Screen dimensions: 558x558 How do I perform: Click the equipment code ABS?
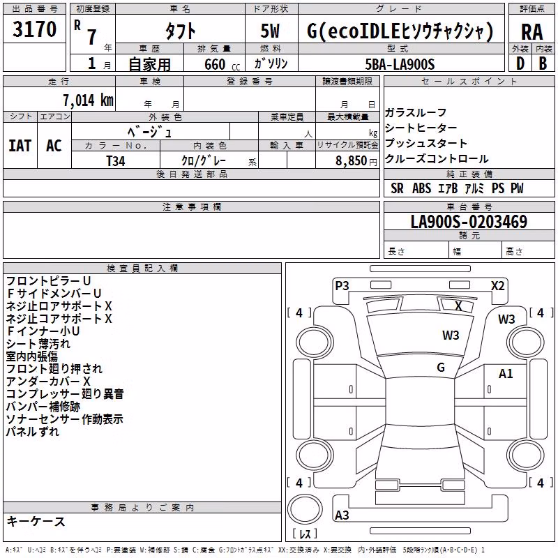pos(422,188)
